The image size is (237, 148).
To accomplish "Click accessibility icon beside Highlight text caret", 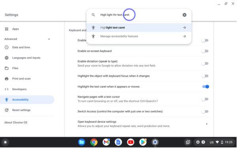I will pyautogui.click(x=93, y=28).
